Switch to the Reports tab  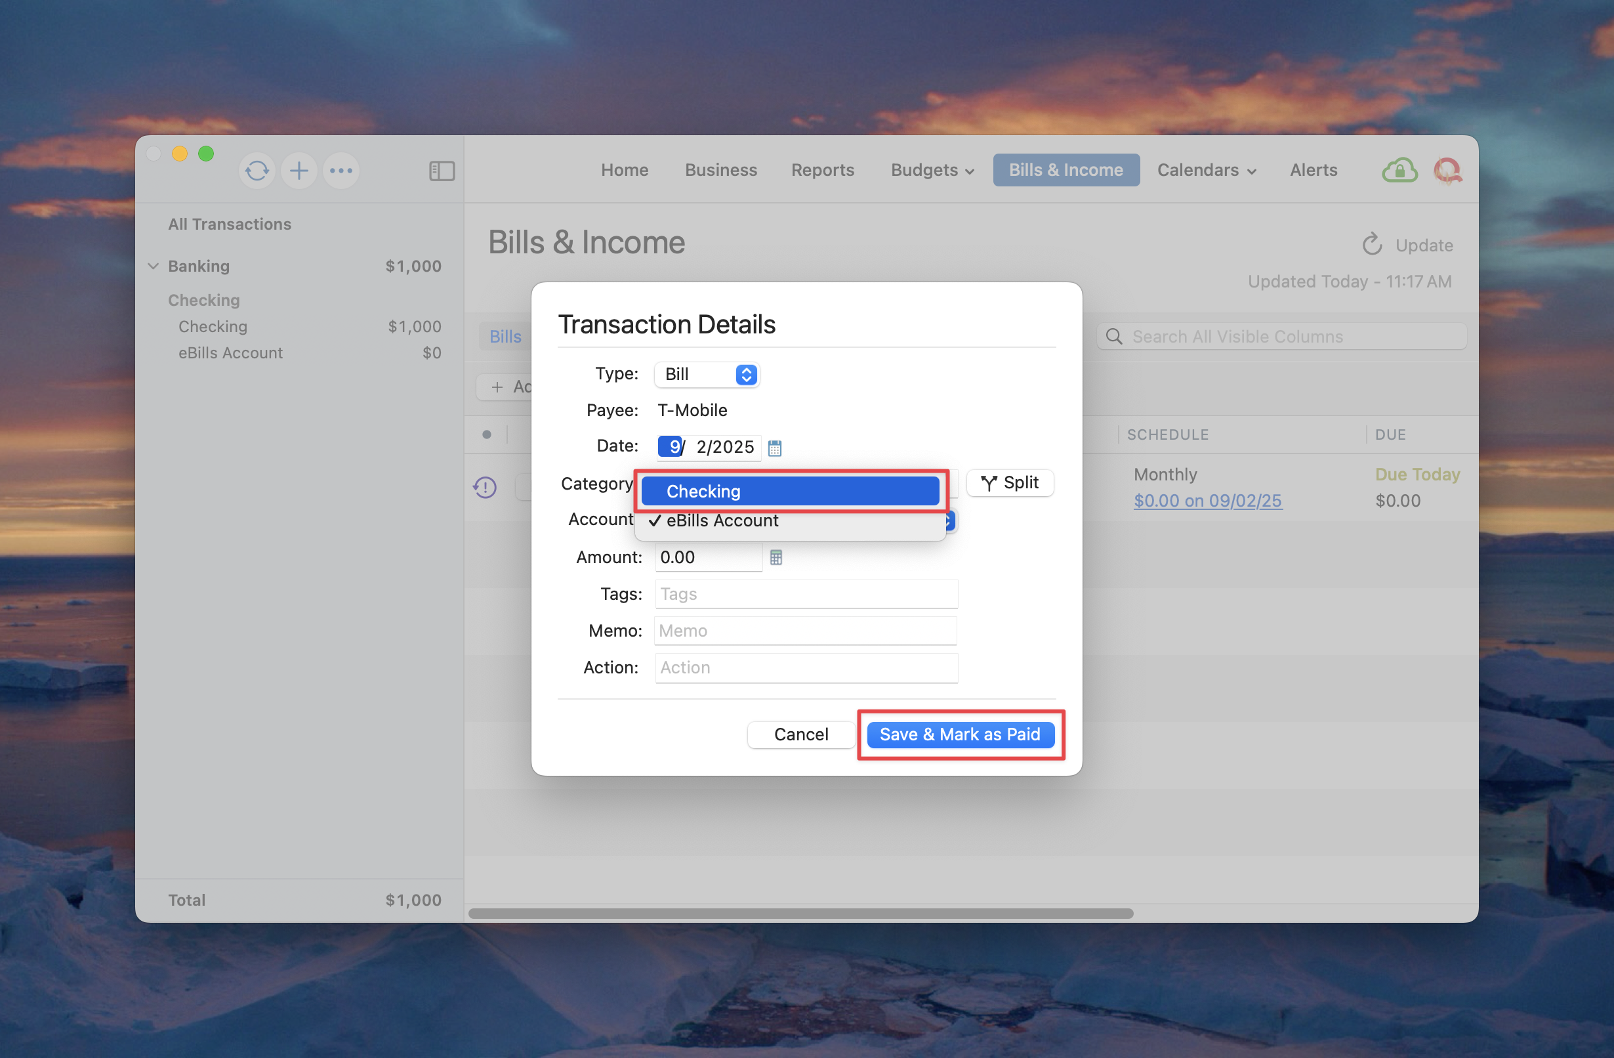click(x=822, y=170)
